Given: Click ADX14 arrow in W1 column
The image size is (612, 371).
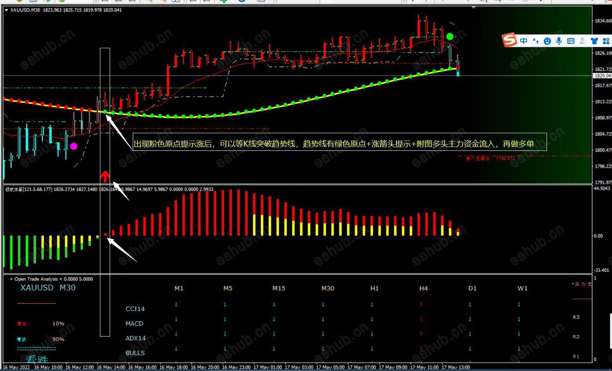Looking at the screenshot, I should tap(519, 334).
